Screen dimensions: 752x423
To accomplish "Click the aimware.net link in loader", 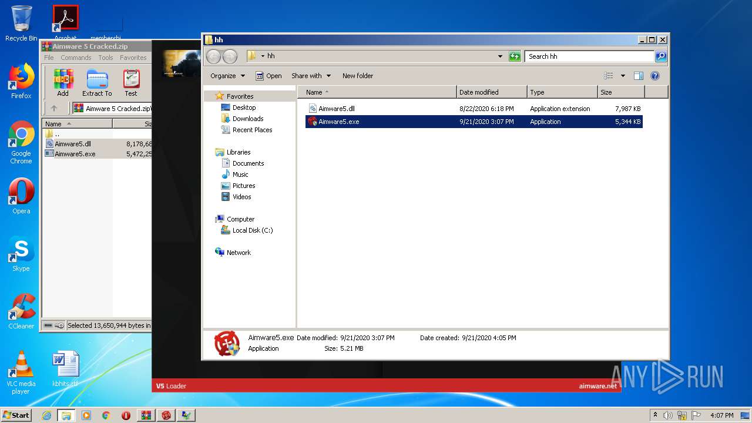I will 598,386.
